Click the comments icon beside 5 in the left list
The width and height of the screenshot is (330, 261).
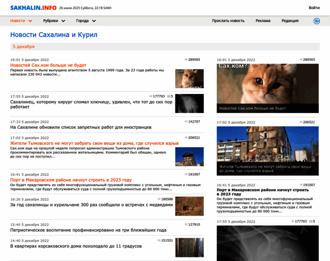pyautogui.click(x=169, y=96)
